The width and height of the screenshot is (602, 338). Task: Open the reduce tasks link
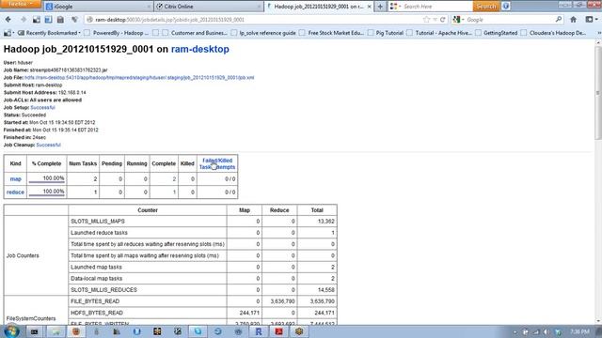(15, 192)
